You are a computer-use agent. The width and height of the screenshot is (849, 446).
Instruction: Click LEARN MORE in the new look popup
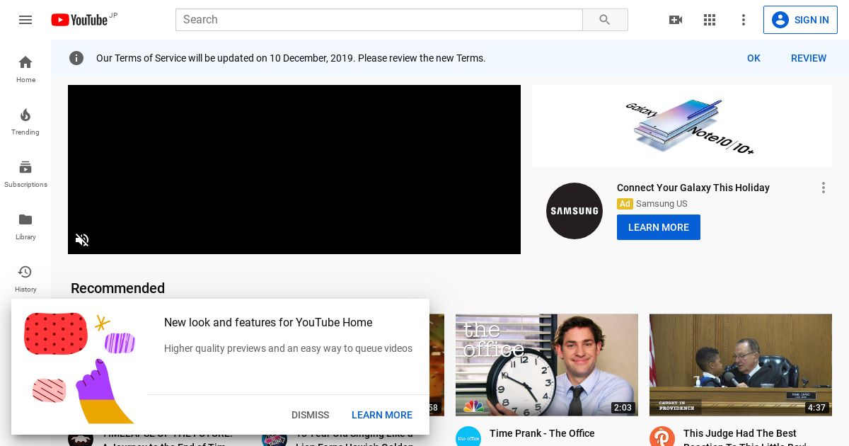tap(382, 415)
